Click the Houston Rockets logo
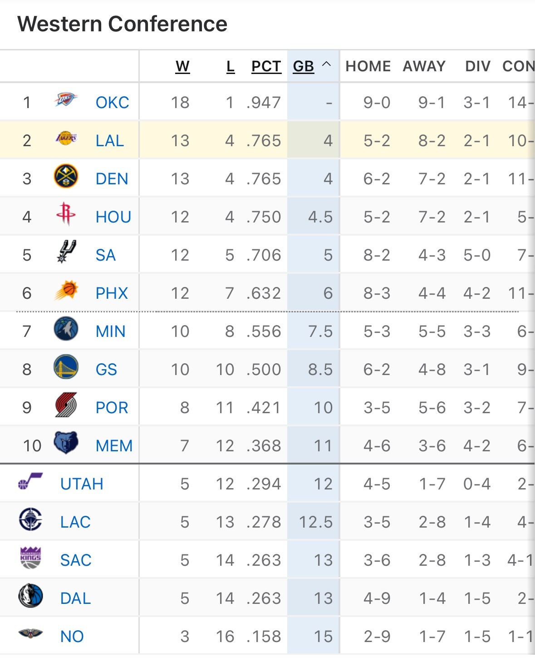Image resolution: width=535 pixels, height=672 pixels. [66, 214]
